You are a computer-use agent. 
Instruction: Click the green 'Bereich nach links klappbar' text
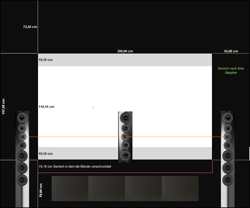pyautogui.click(x=231, y=70)
